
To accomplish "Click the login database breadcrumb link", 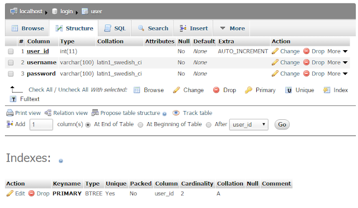I will click(x=67, y=11).
